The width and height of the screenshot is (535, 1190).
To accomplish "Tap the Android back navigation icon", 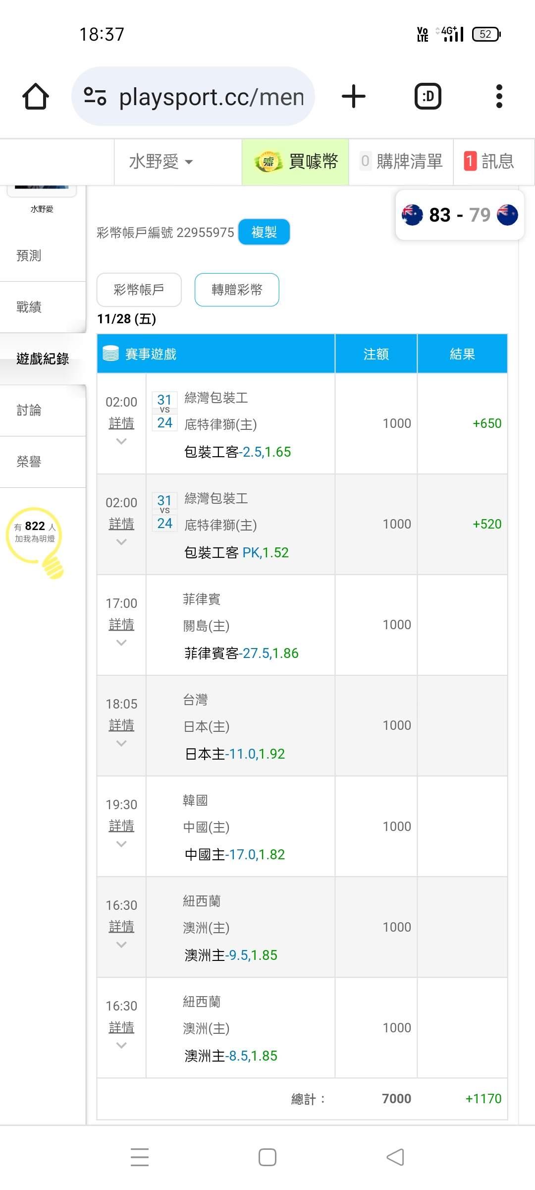I will point(395,1157).
